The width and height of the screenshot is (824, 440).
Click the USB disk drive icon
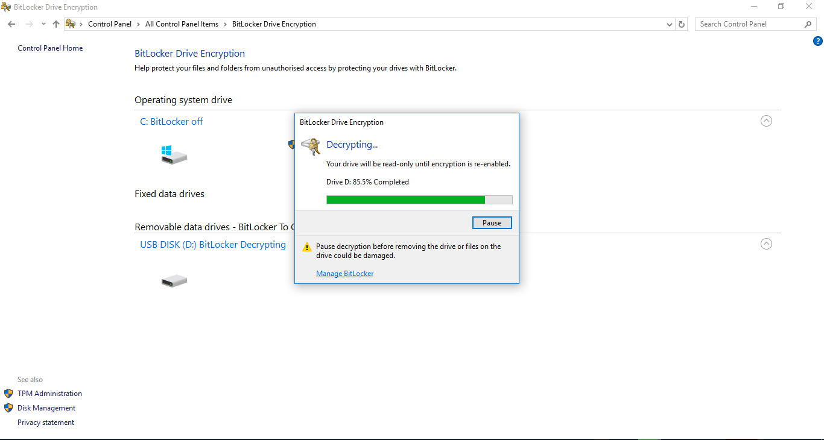pyautogui.click(x=174, y=281)
